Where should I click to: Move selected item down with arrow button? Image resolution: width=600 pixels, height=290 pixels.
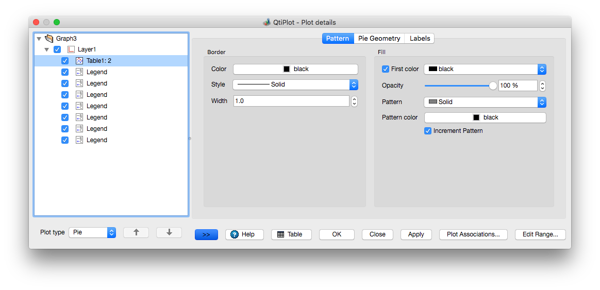169,232
